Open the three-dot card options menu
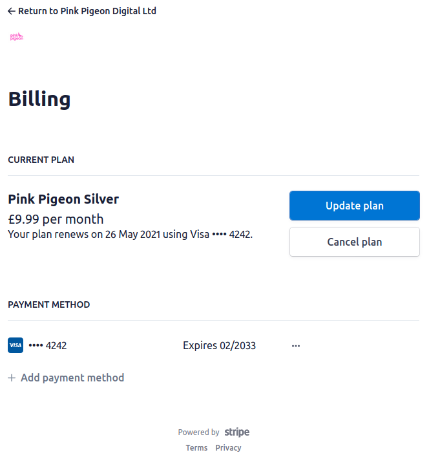 pos(296,346)
